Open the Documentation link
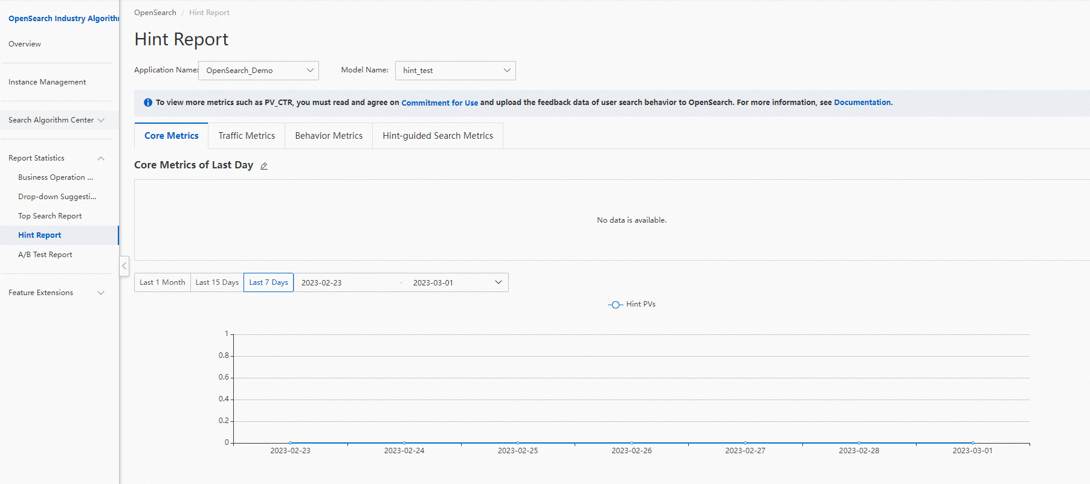The image size is (1090, 484). [x=862, y=103]
